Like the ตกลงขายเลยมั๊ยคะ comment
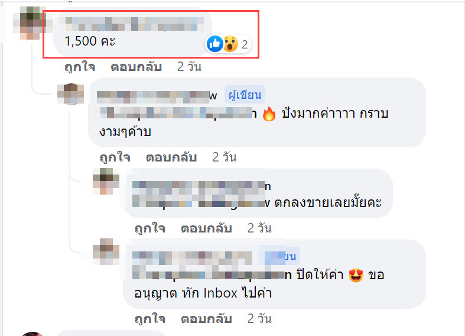 tap(149, 228)
